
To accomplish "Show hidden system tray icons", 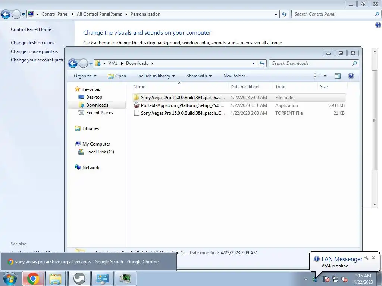I will tap(306, 279).
